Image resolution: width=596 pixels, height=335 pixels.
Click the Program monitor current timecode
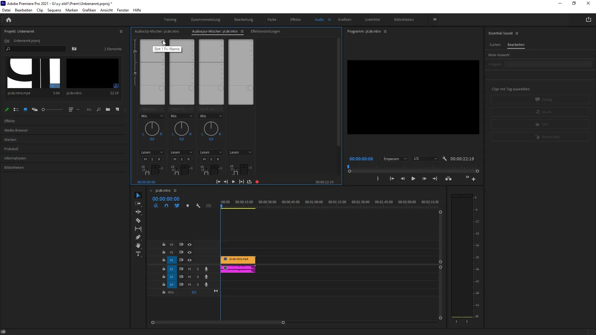(x=361, y=159)
